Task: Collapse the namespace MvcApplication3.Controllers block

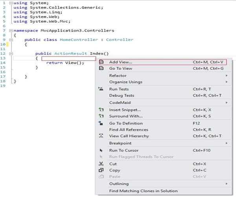Action: click(11, 30)
